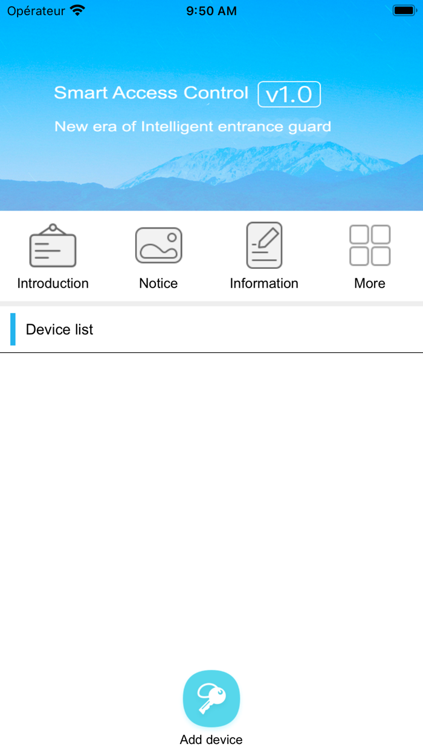423x753 pixels.
Task: Select the Information label
Action: [x=264, y=283]
